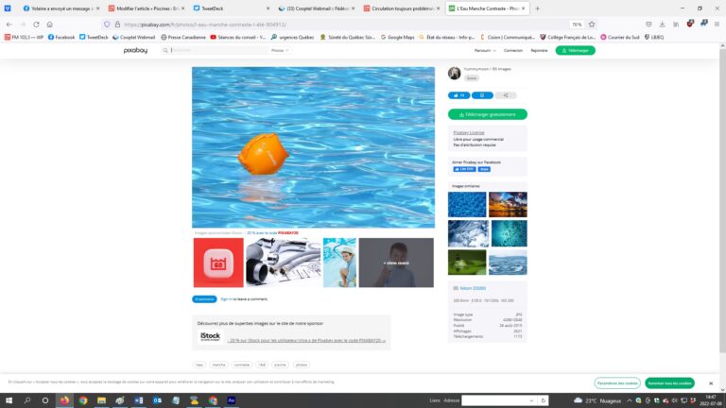726x408 pixels.
Task: Click the Pixabay search input field
Action: click(x=217, y=50)
